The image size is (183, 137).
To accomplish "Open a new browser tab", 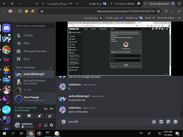I will (37, 4).
